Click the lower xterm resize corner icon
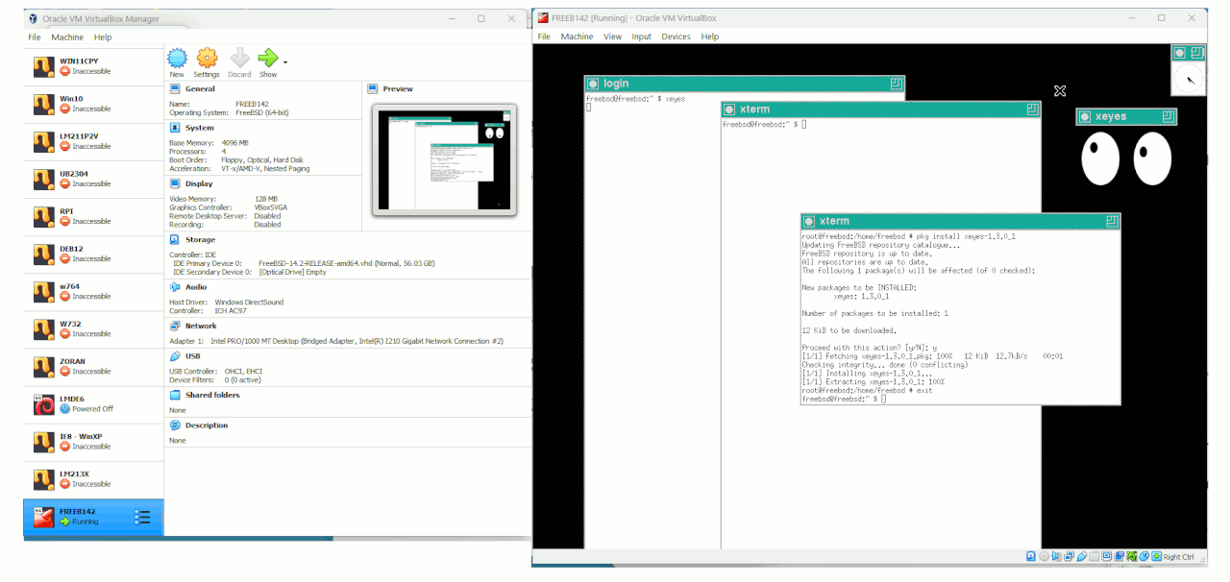The width and height of the screenshot is (1230, 582). [1112, 221]
